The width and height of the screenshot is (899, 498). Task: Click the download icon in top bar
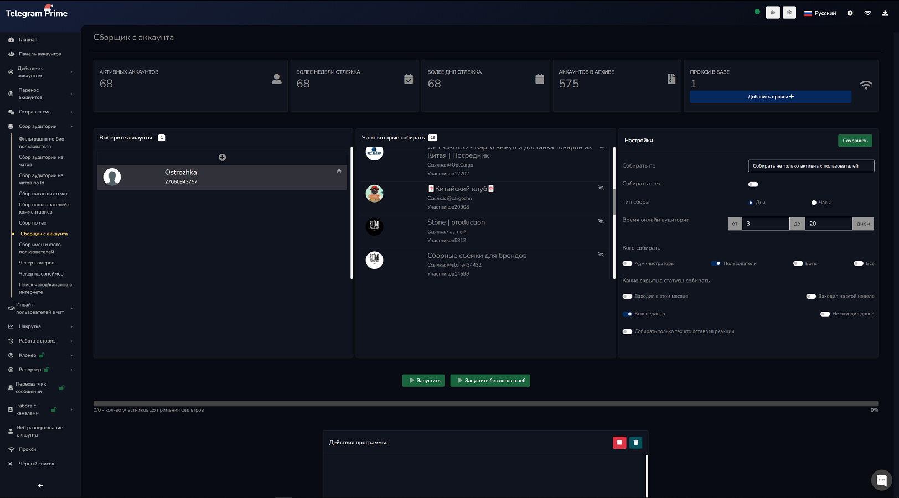pyautogui.click(x=885, y=13)
